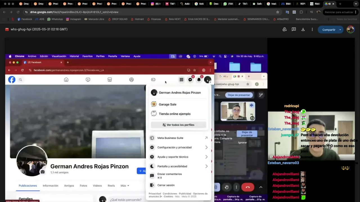Open DROP SQUAD bookmark
Viewport: 360px width, 202px height.
click(x=117, y=19)
